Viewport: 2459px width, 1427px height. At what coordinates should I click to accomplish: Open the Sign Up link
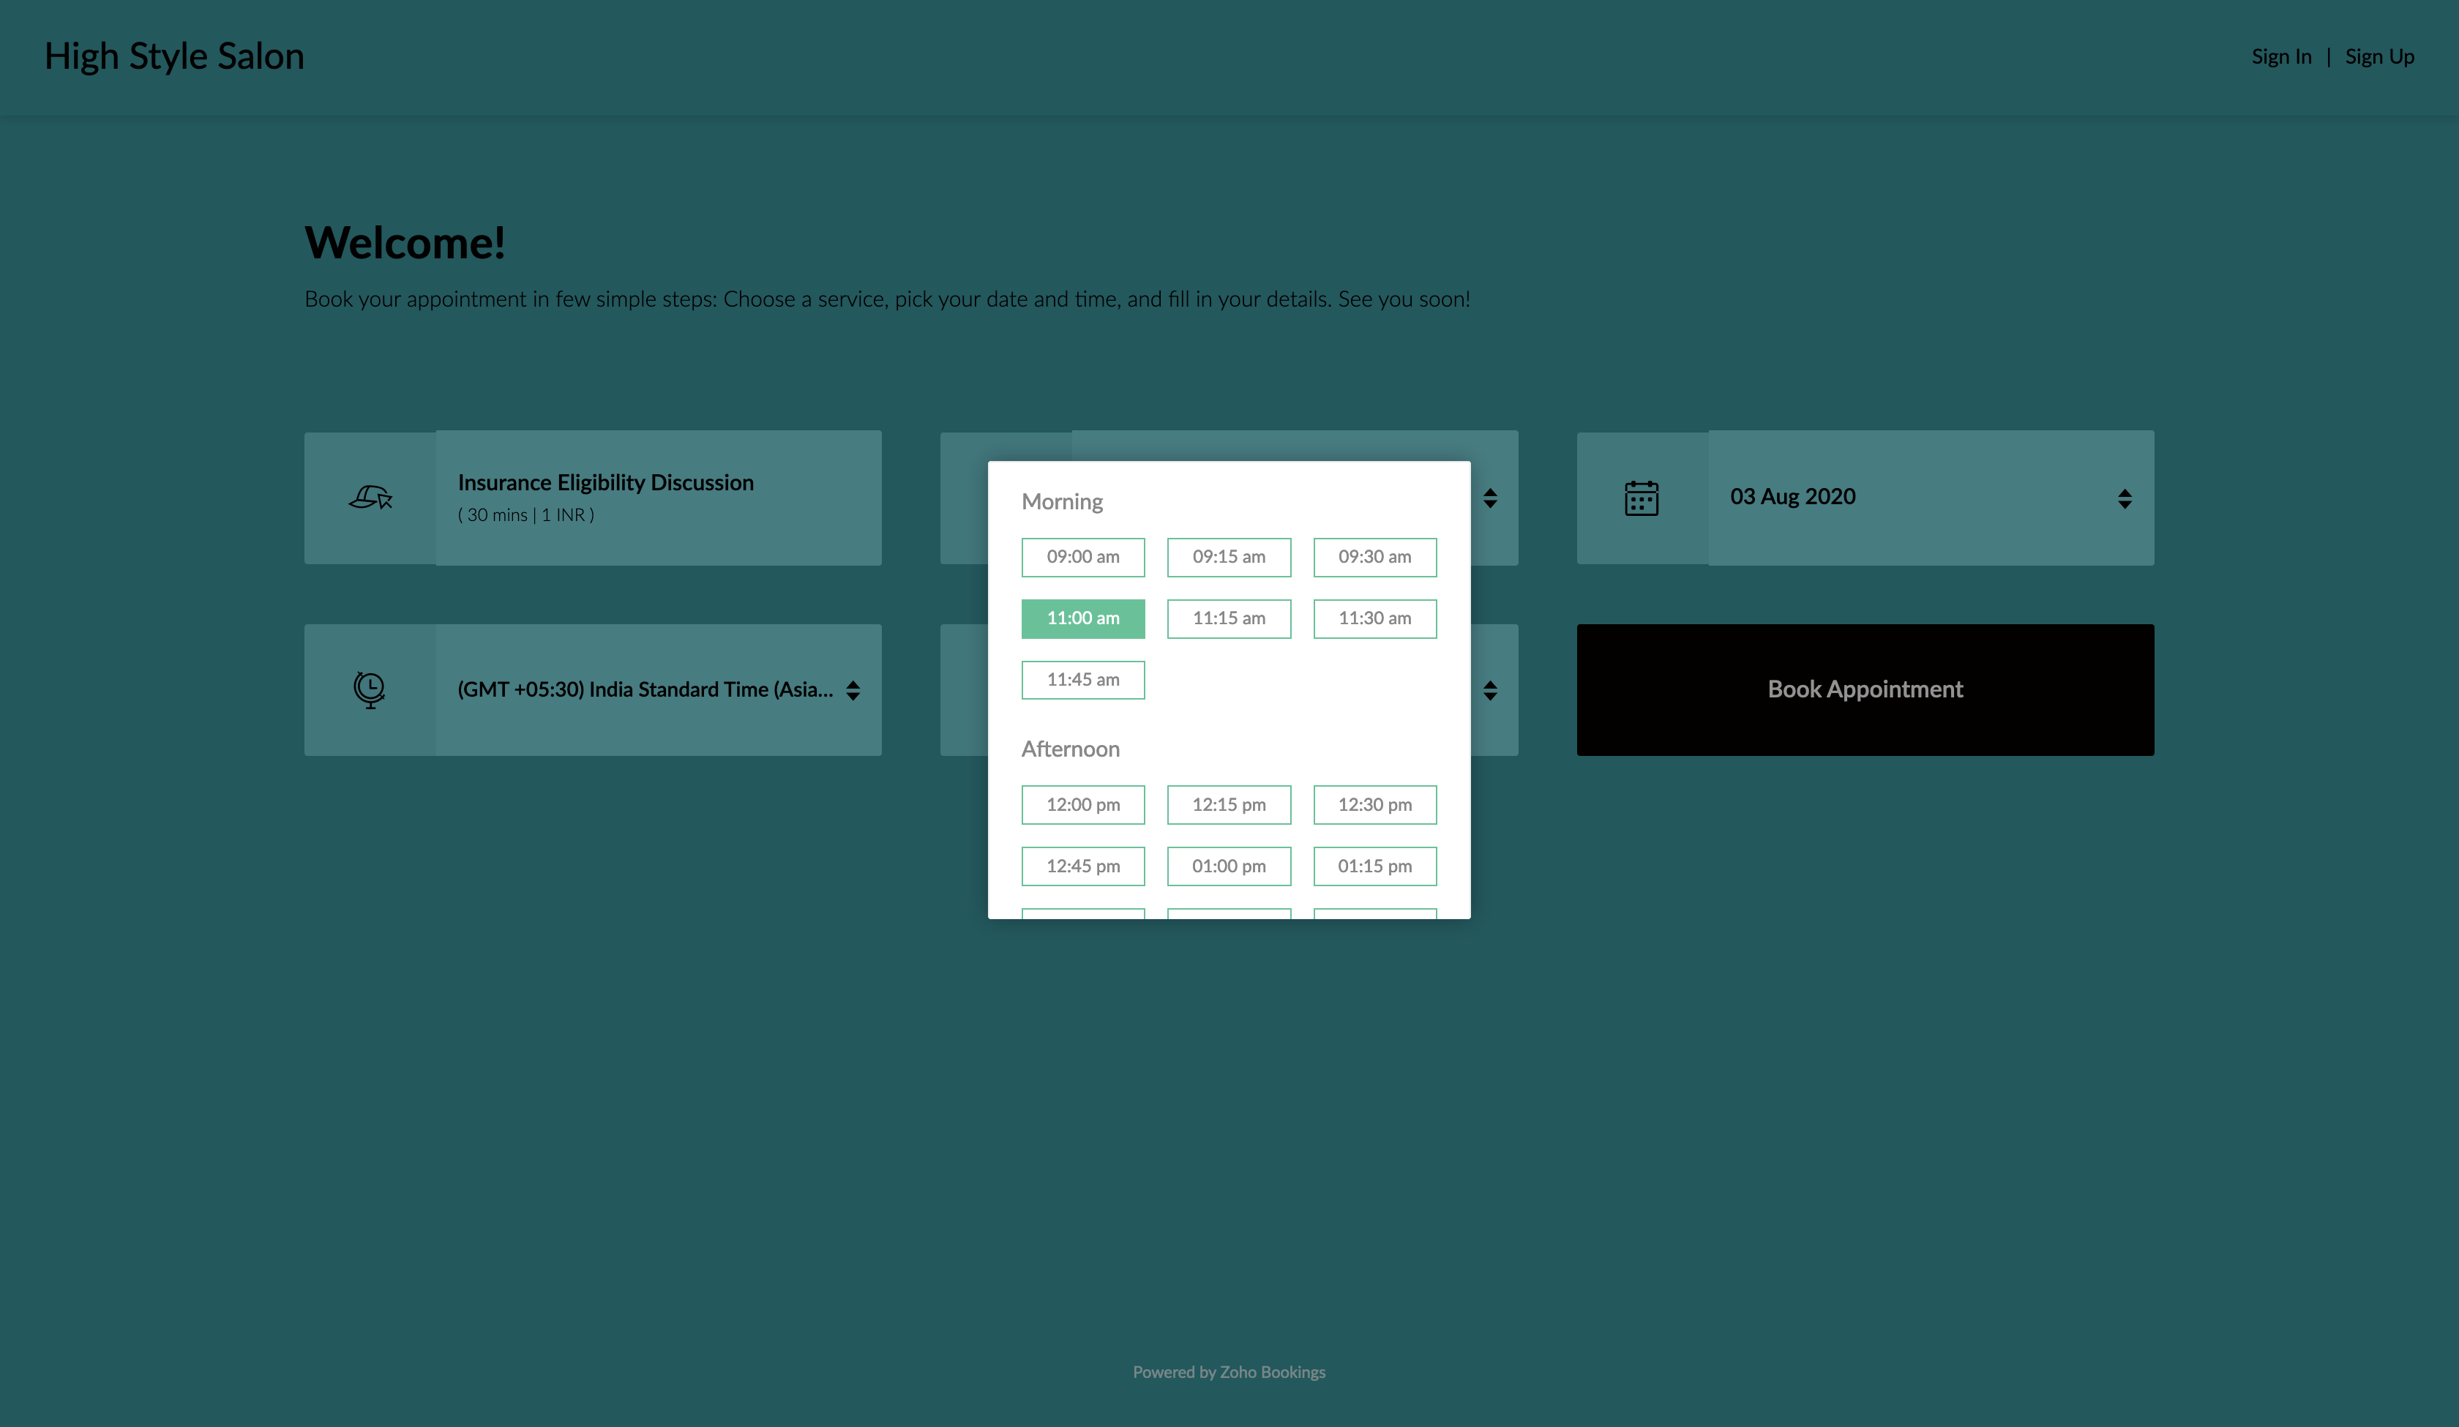(x=2379, y=56)
